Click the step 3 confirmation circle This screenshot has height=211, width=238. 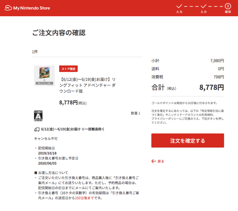point(228,6)
